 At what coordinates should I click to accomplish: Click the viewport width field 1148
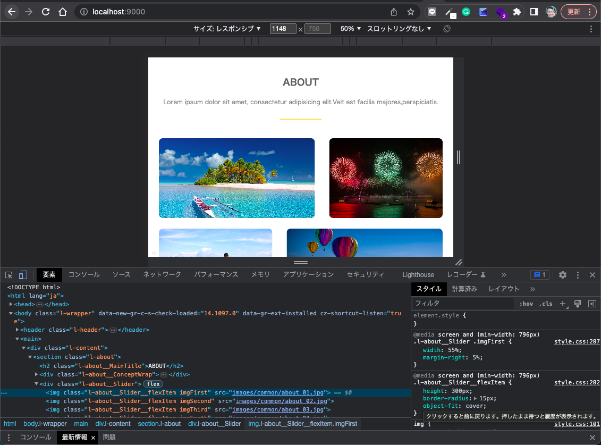283,29
